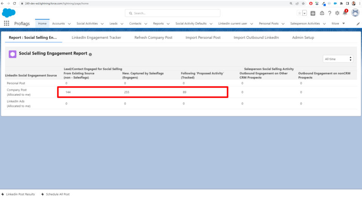Expand the Contacts tab chevron
Viewport: 362px width, 203px height.
tap(146, 24)
